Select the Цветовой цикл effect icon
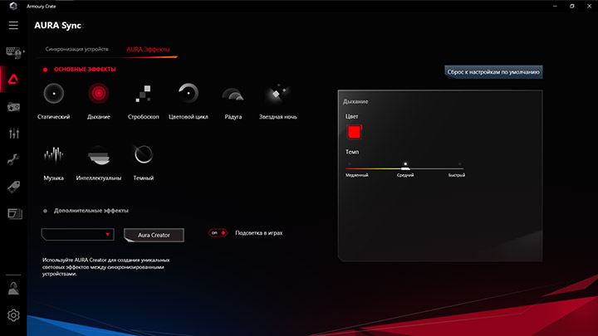Screen dimensions: 598x336 [189, 93]
